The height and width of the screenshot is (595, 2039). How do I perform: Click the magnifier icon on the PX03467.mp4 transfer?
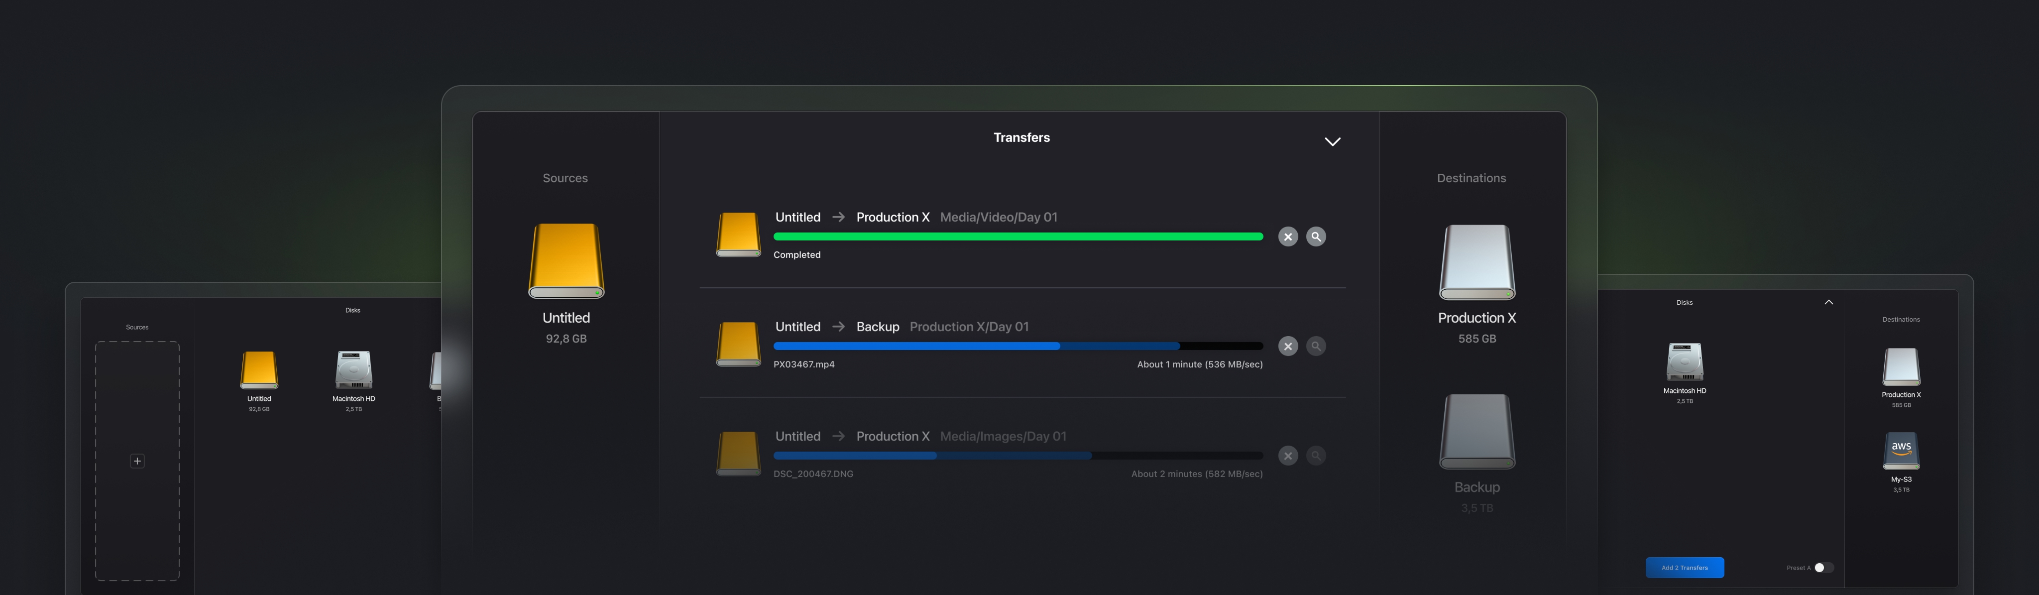[1316, 346]
